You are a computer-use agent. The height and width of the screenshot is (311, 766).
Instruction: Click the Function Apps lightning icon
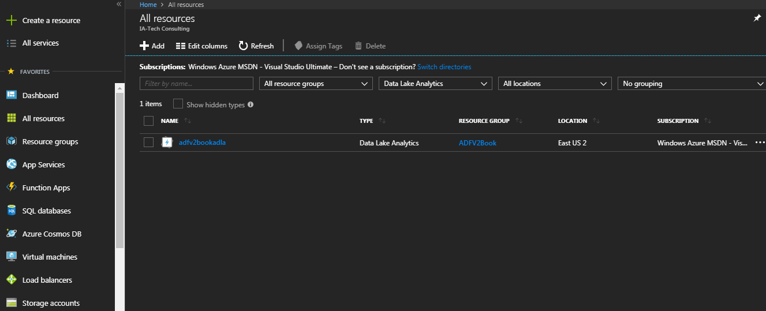pyautogui.click(x=11, y=188)
